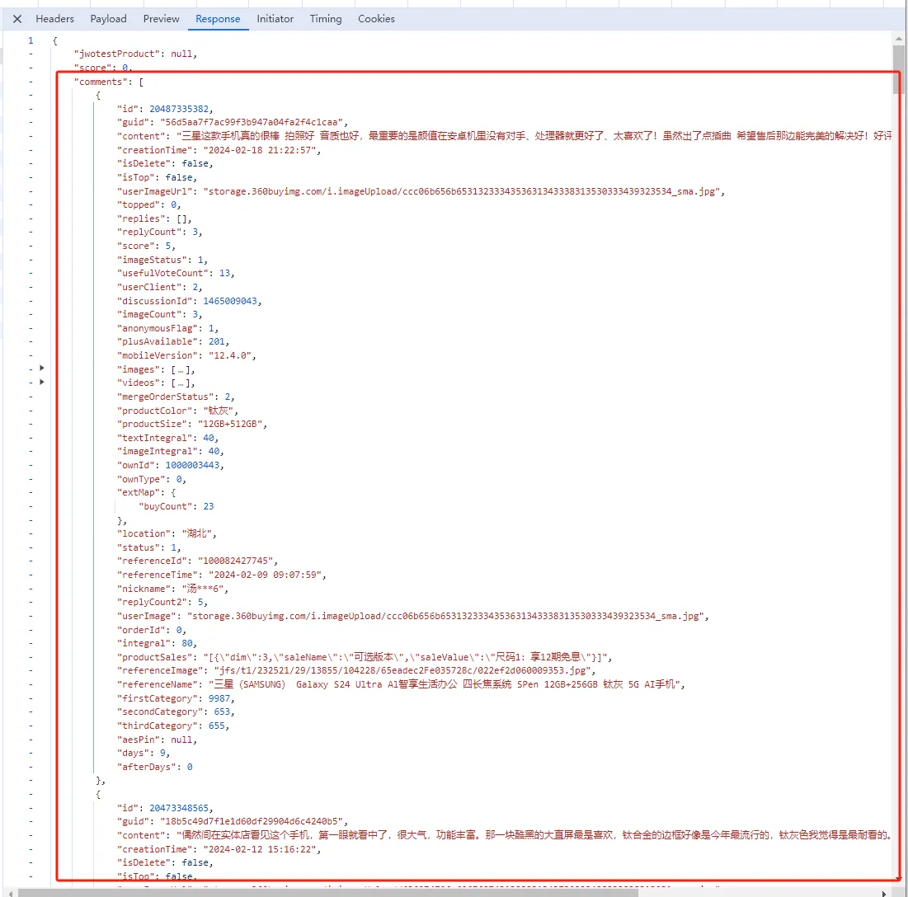This screenshot has height=897, width=908.
Task: Switch to the Headers tab
Action: point(54,19)
